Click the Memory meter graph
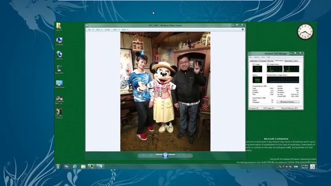The image size is (331, 186). click(x=258, y=80)
